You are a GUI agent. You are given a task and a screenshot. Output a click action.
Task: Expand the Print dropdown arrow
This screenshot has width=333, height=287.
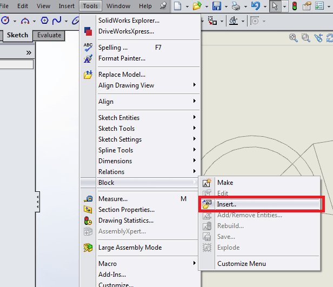[246, 6]
